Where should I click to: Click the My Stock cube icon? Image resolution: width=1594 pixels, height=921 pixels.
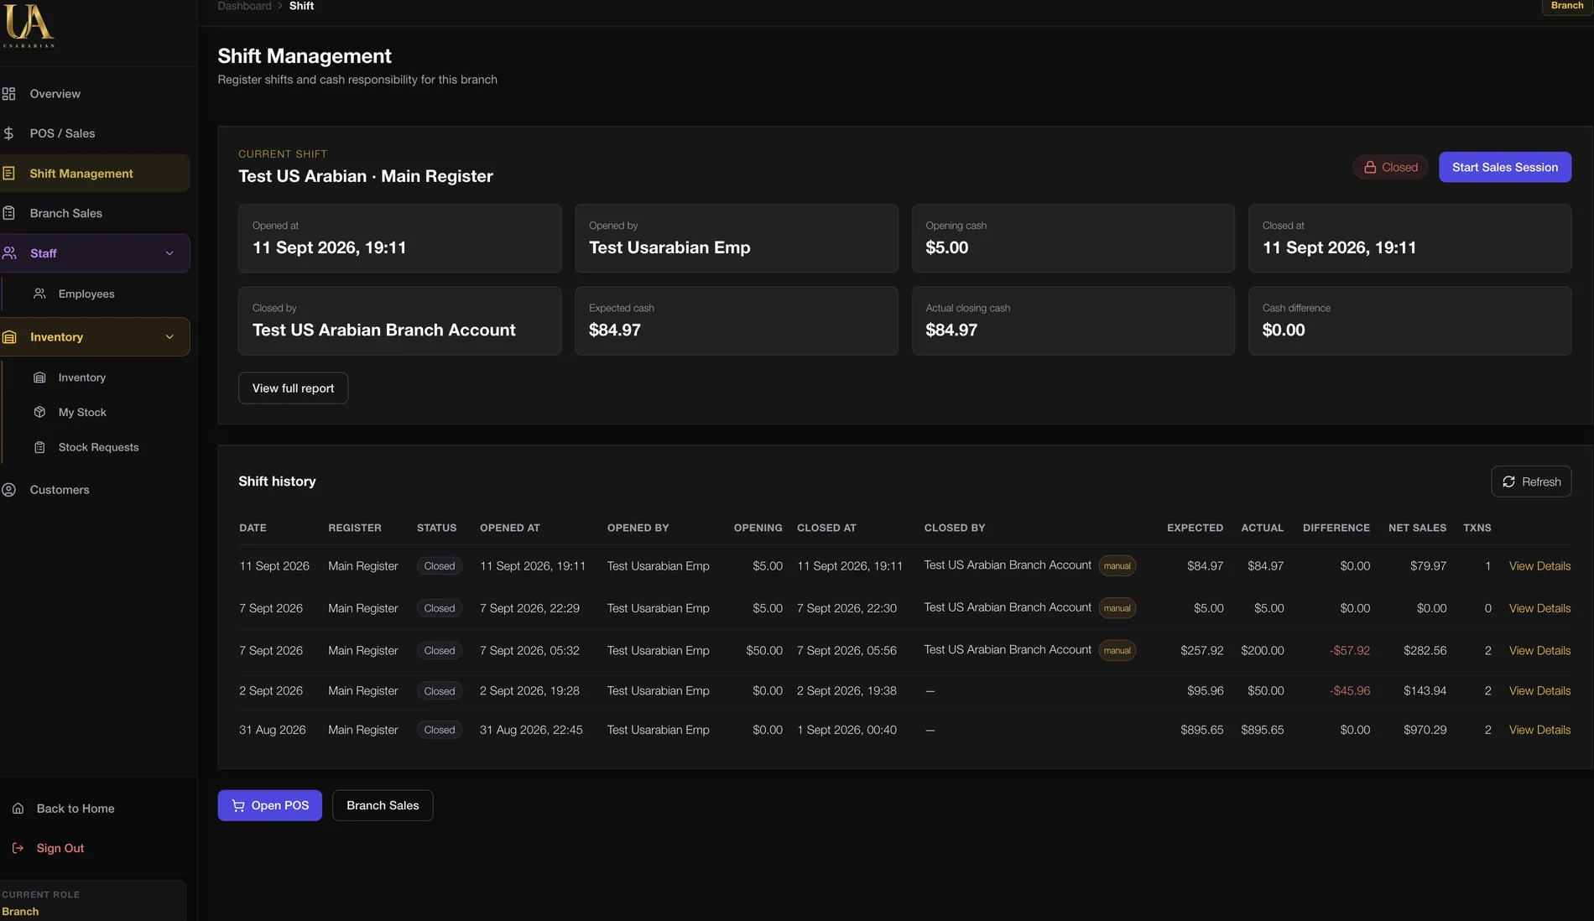[39, 412]
